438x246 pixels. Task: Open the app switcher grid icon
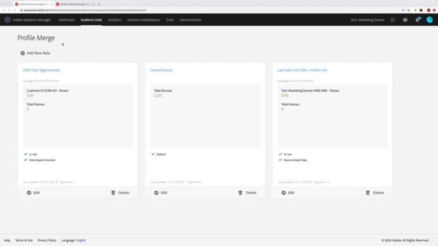pos(393,20)
